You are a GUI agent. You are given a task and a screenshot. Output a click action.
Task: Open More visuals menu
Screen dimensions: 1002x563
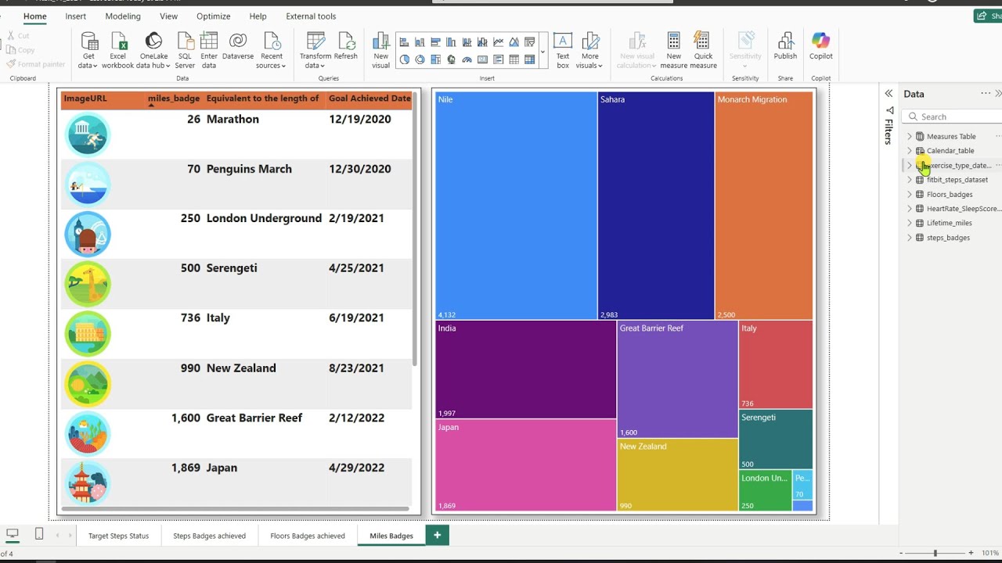tap(589, 51)
